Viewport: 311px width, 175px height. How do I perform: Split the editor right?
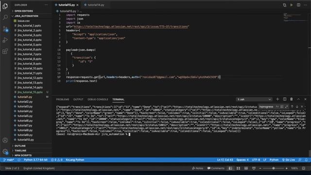click(x=298, y=5)
